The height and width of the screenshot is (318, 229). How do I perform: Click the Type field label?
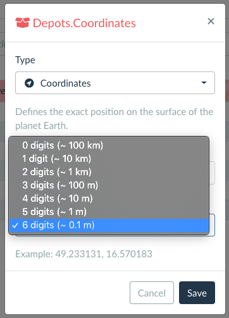coord(25,60)
